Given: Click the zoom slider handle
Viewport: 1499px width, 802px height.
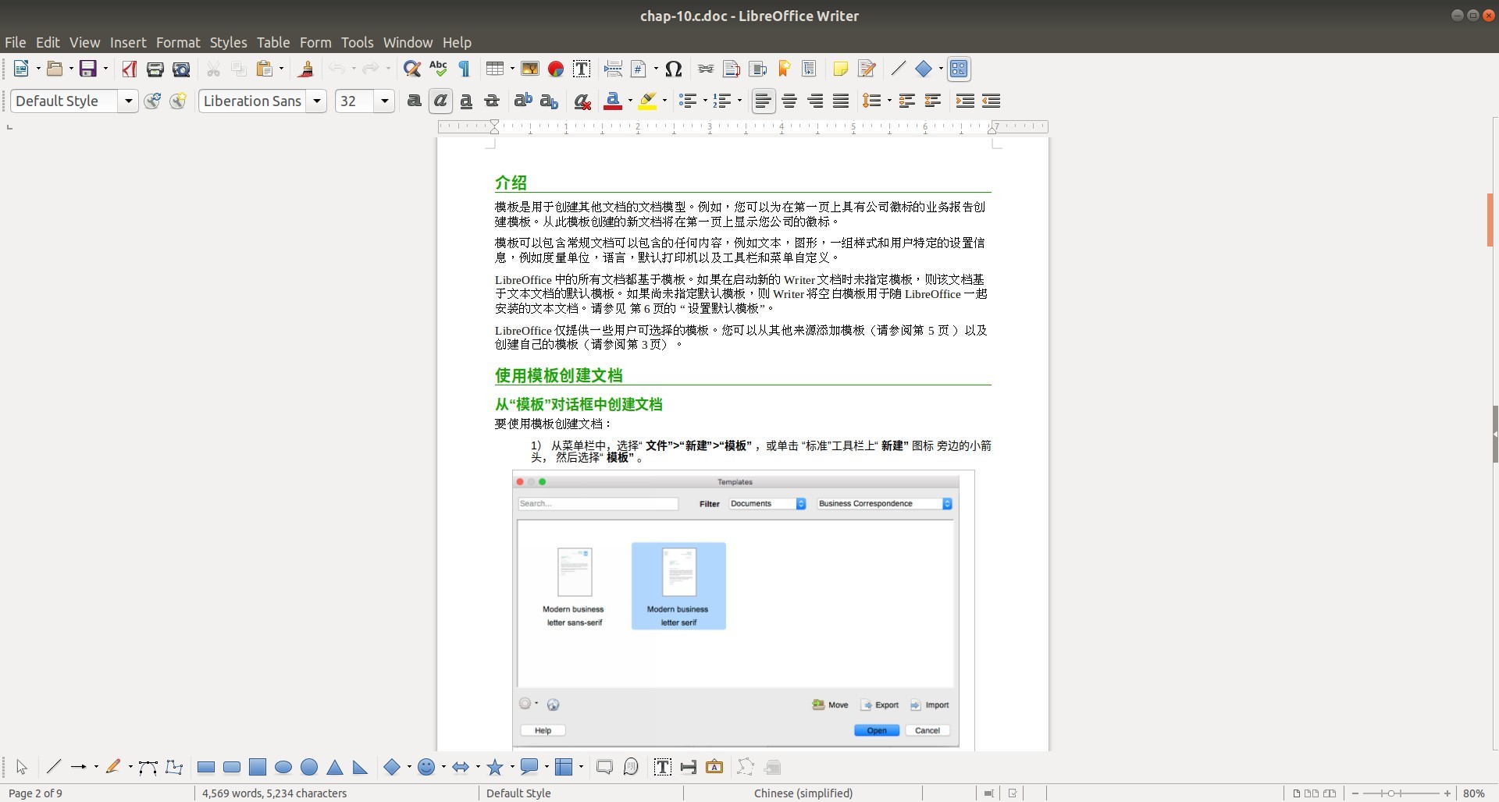Looking at the screenshot, I should [x=1390, y=793].
